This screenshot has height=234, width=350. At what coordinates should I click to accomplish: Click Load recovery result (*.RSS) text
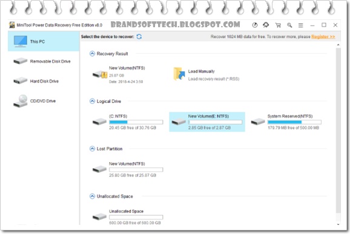[x=214, y=79]
